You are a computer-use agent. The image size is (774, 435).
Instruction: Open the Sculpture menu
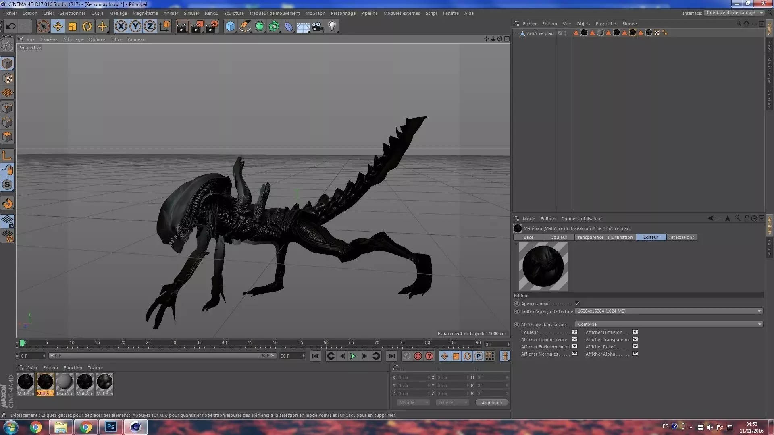[x=234, y=13]
